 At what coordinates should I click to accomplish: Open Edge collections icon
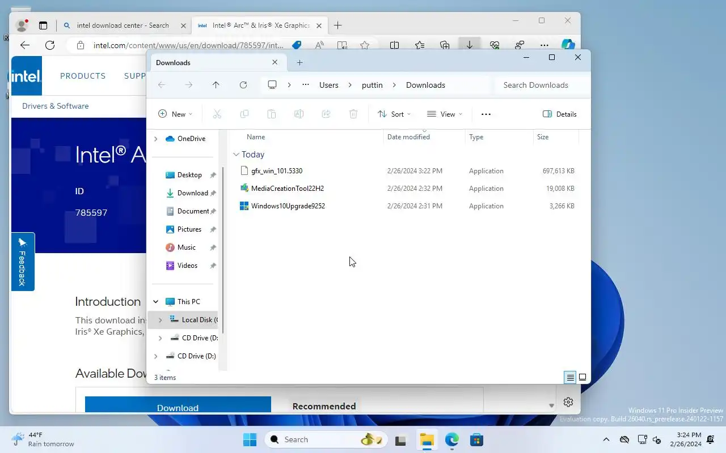click(x=445, y=45)
